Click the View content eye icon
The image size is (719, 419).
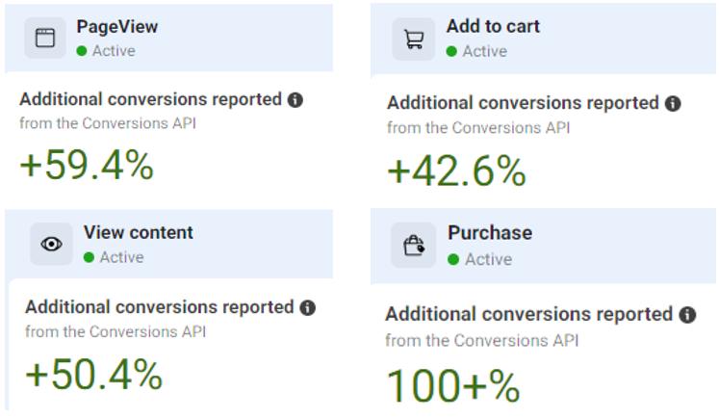coord(51,244)
